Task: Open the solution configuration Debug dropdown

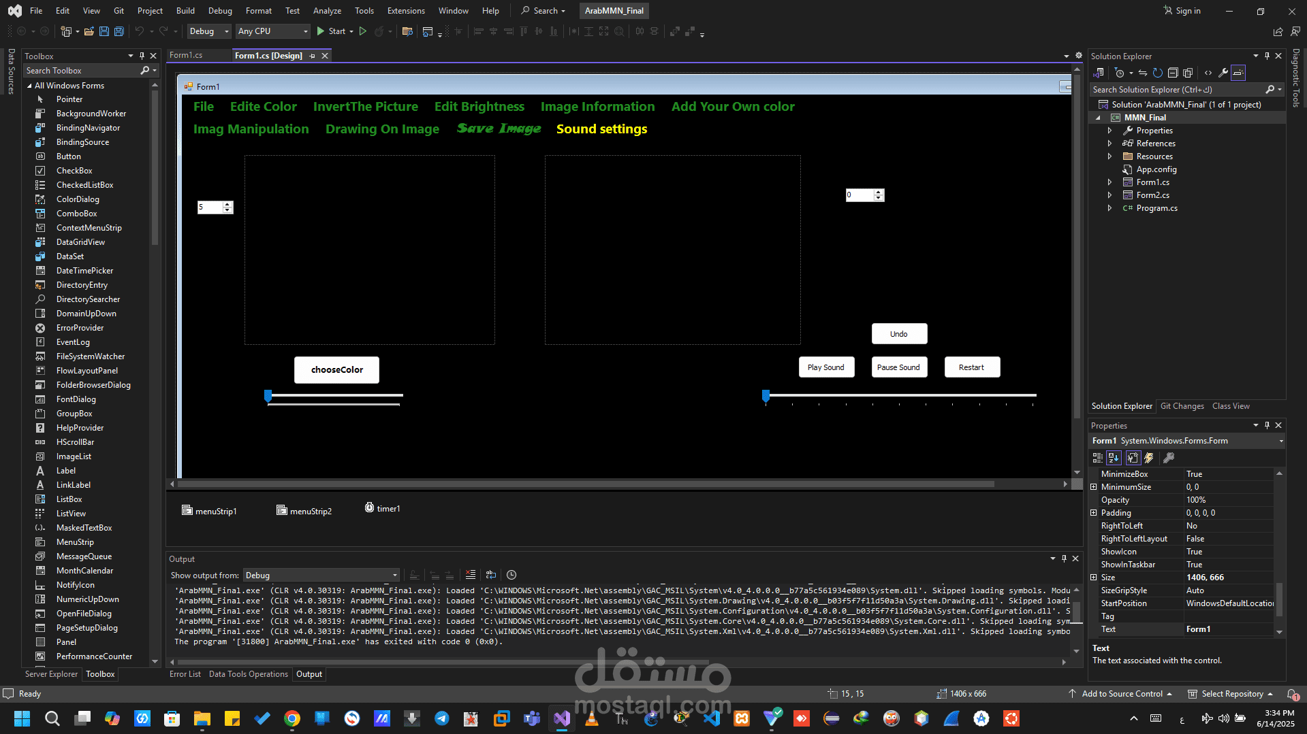Action: [x=209, y=31]
